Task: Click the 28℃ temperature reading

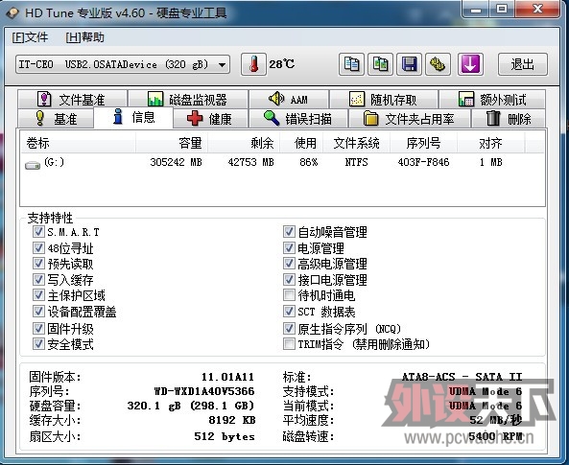Action: pyautogui.click(x=281, y=64)
